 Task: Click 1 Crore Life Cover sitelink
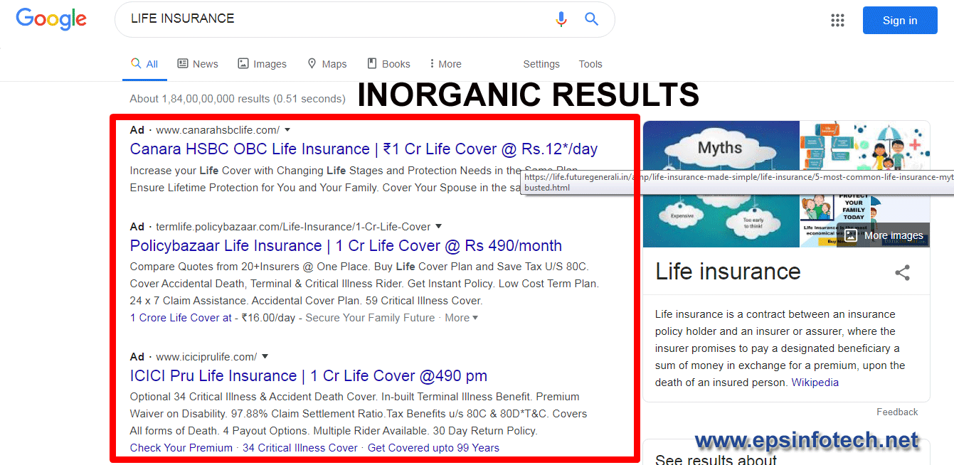(x=181, y=318)
